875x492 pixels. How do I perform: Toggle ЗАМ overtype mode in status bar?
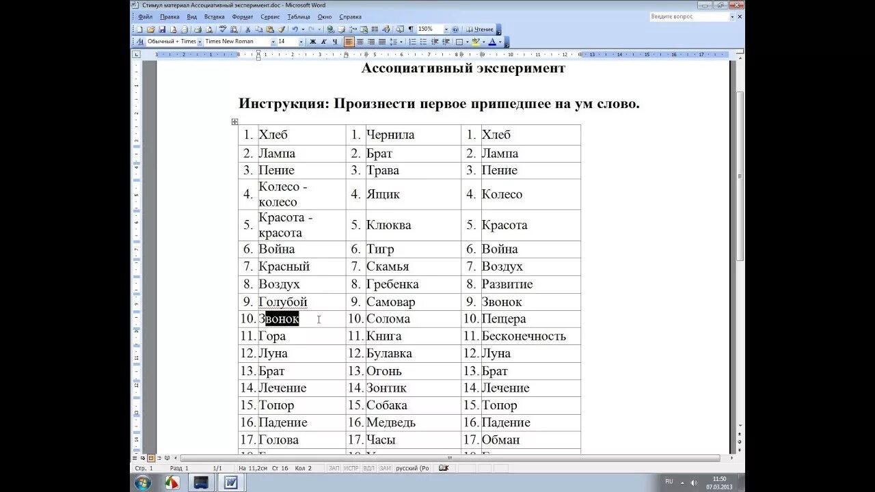386,468
